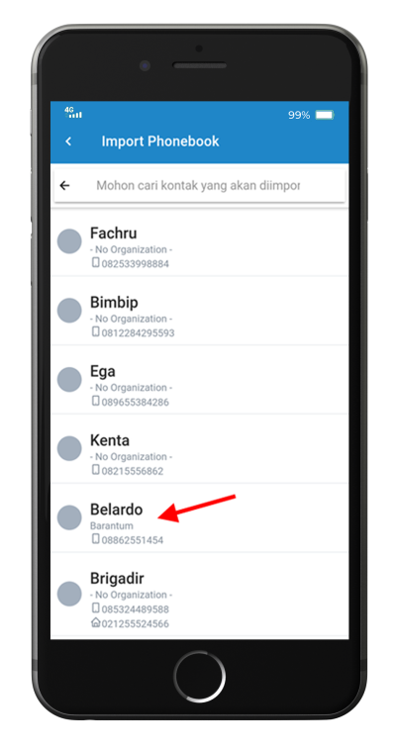Tap the mobile icon next to 082533998884
Screen dimensions: 396x747
click(95, 262)
